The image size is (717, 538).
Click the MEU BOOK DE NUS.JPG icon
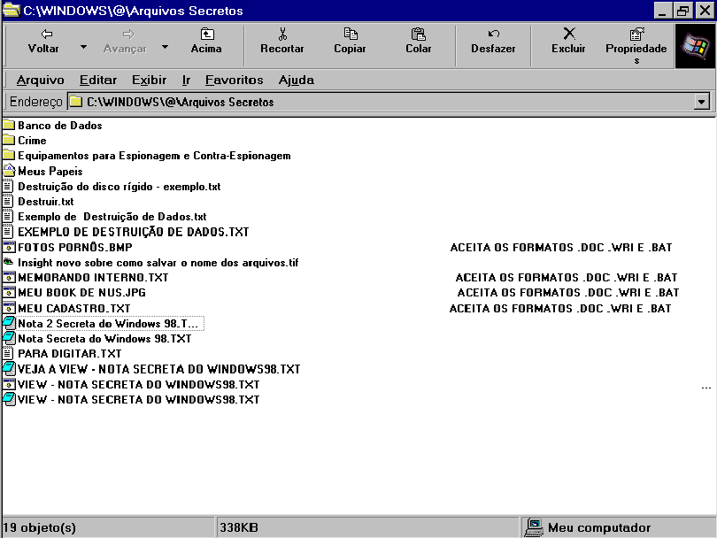9,293
